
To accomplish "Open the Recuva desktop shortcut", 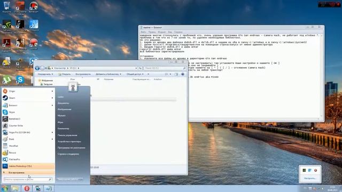I will click(x=6, y=63).
